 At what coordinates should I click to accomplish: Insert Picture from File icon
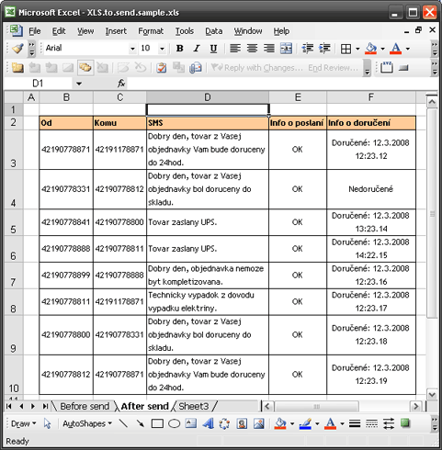[259, 423]
